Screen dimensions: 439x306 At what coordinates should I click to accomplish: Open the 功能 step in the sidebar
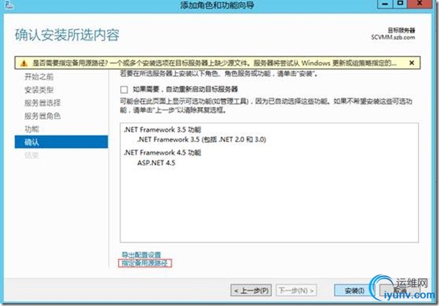click(x=31, y=129)
